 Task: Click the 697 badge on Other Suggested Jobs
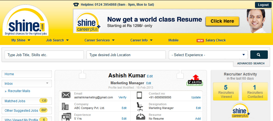click(43, 110)
